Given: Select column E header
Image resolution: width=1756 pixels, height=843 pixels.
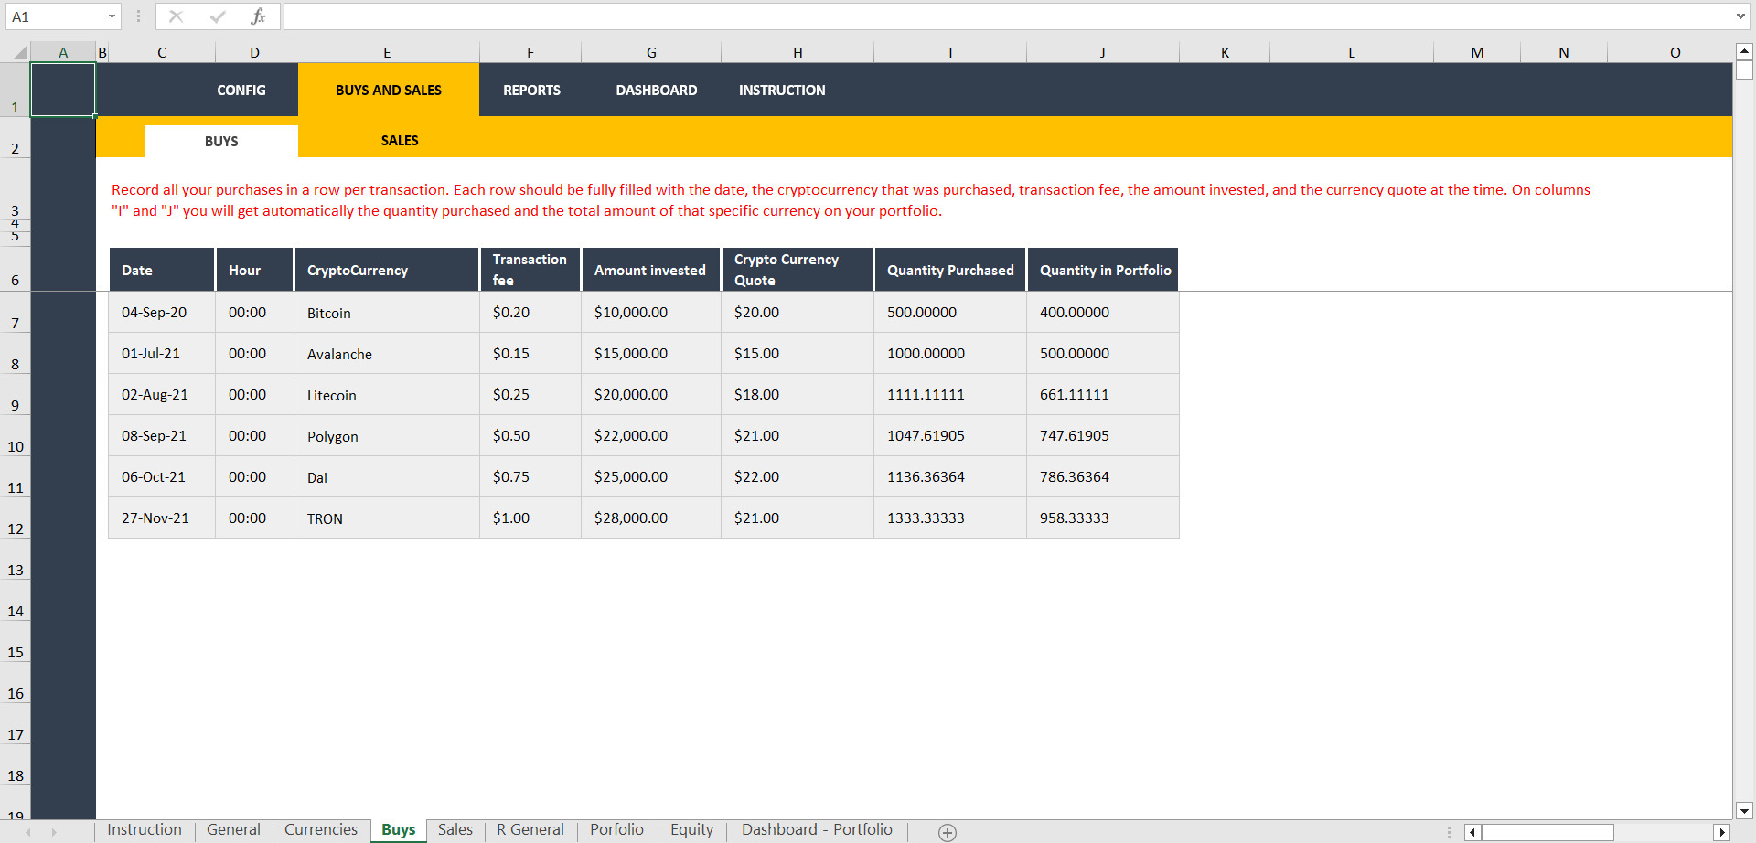Looking at the screenshot, I should (x=387, y=52).
